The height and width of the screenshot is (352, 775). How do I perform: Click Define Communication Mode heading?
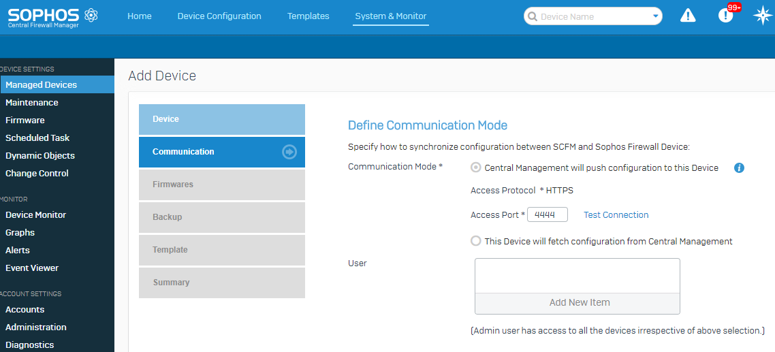point(428,125)
